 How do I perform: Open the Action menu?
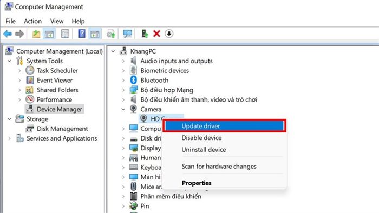[32, 21]
